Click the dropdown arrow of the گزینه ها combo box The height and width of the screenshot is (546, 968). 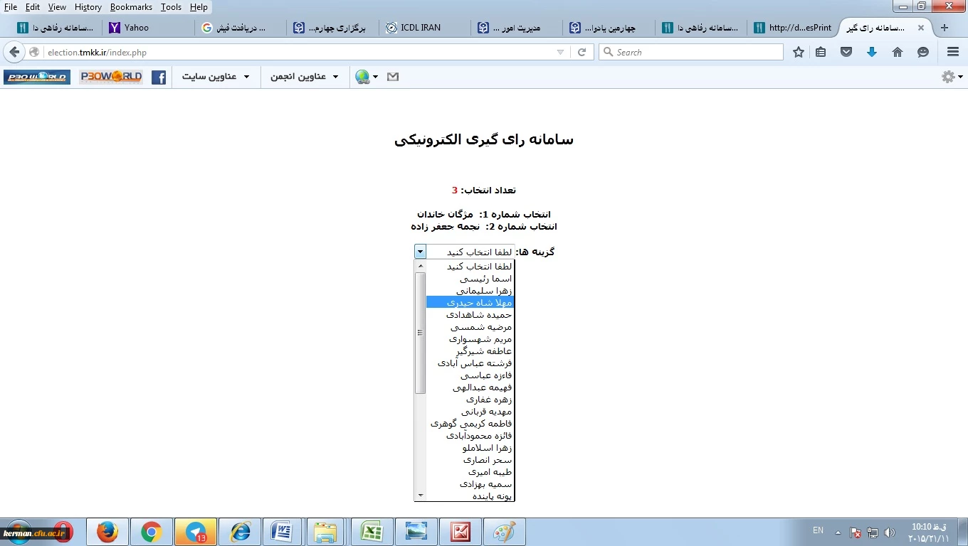coord(420,252)
